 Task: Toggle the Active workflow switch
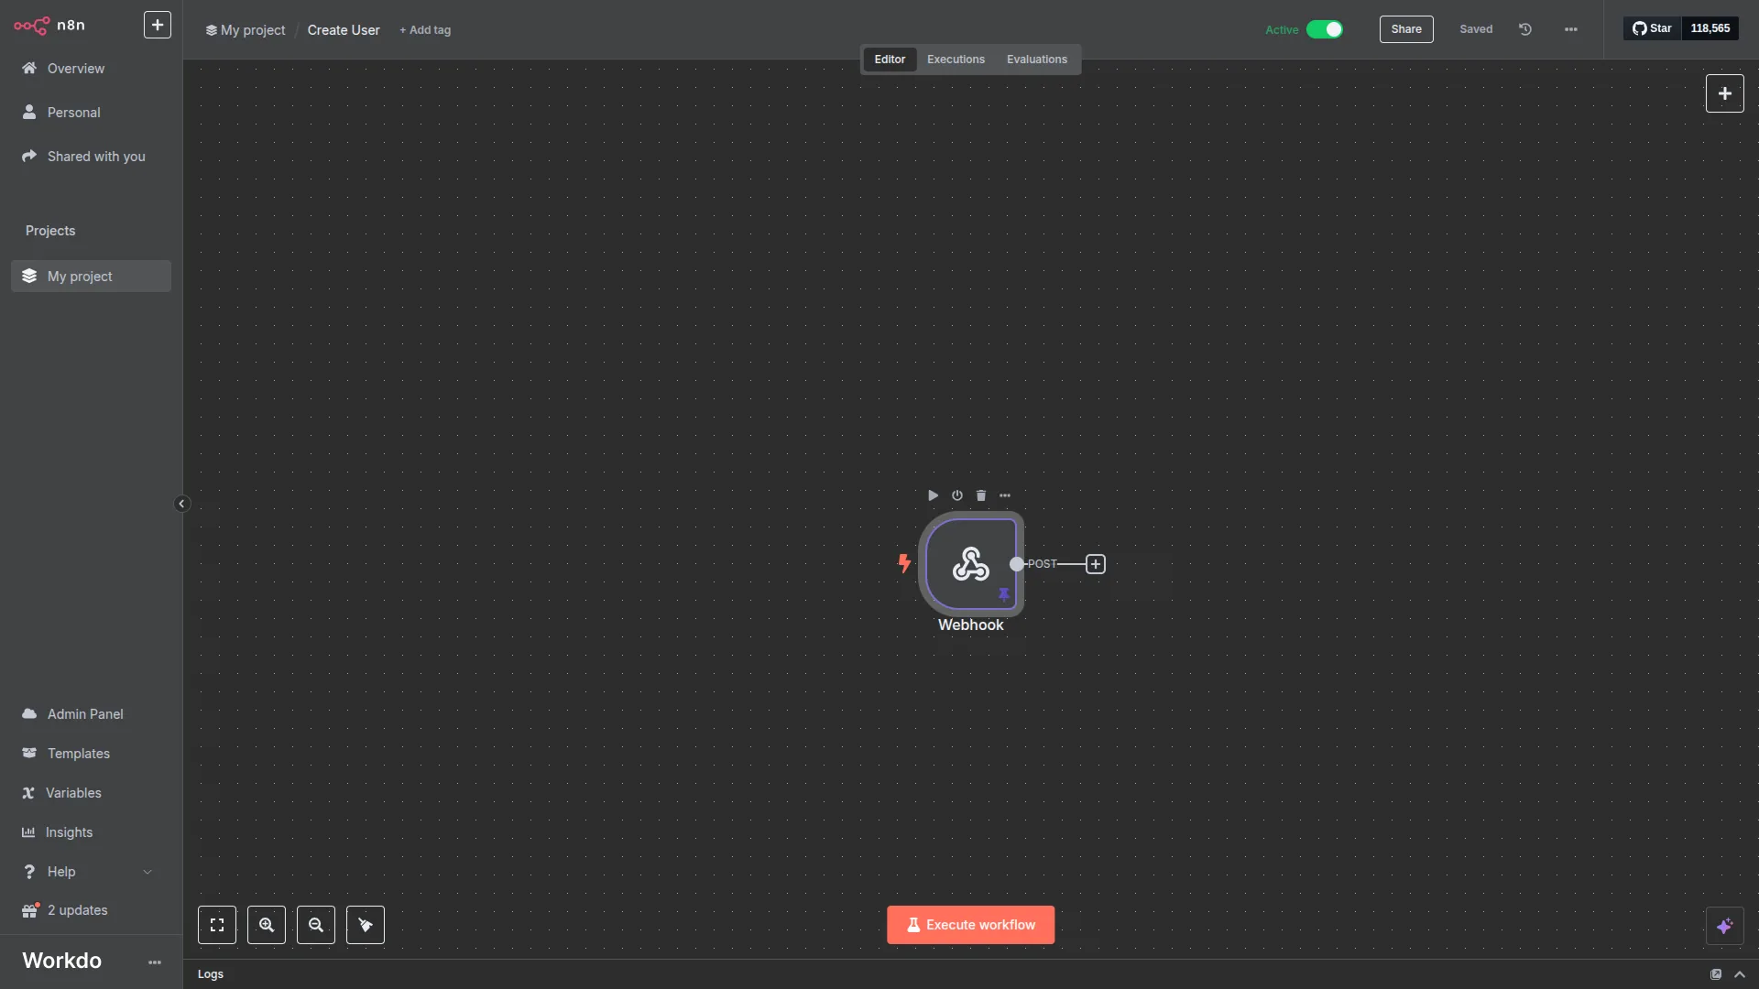point(1325,29)
